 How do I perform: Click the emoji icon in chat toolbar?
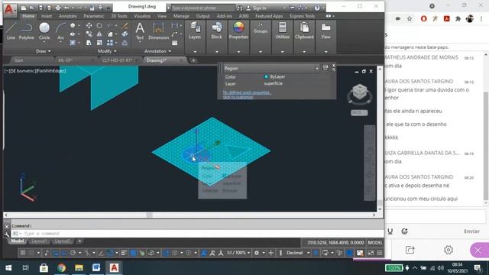[404, 231]
